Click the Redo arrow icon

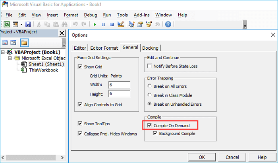[84, 24]
